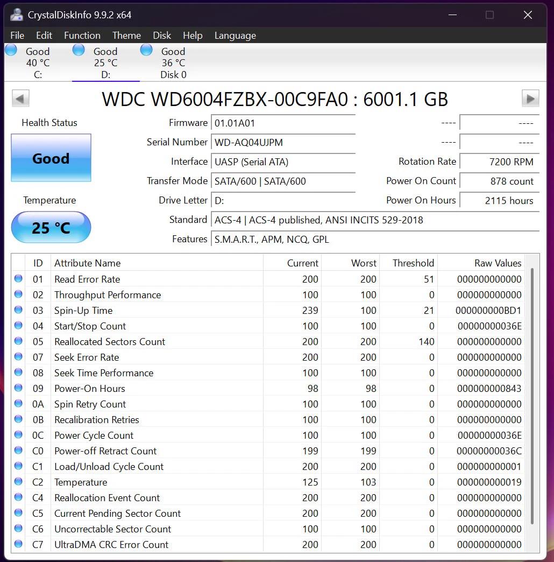Click the Worst column header
554x562 pixels.
350,263
